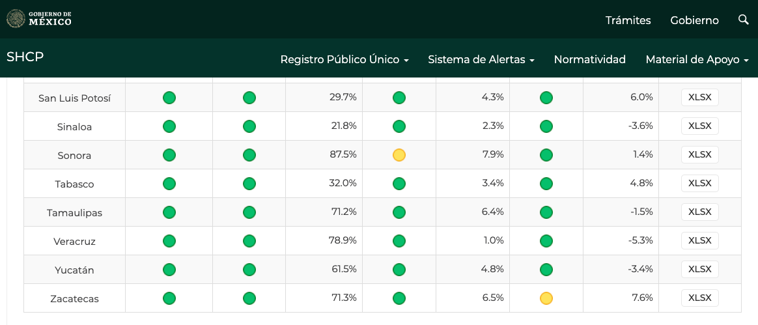Screen dimensions: 758x325
Task: Click the Gobierno de México logo
Action: tap(39, 19)
